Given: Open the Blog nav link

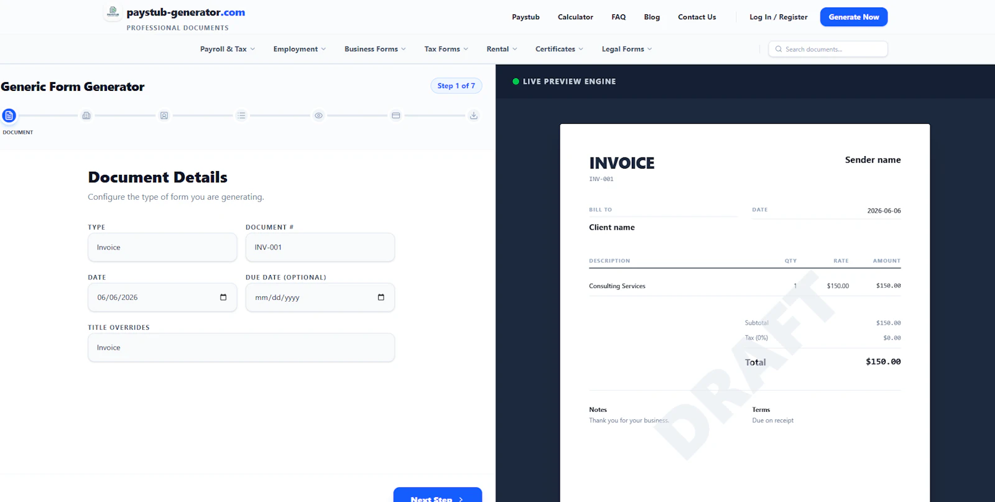Looking at the screenshot, I should click(x=652, y=17).
